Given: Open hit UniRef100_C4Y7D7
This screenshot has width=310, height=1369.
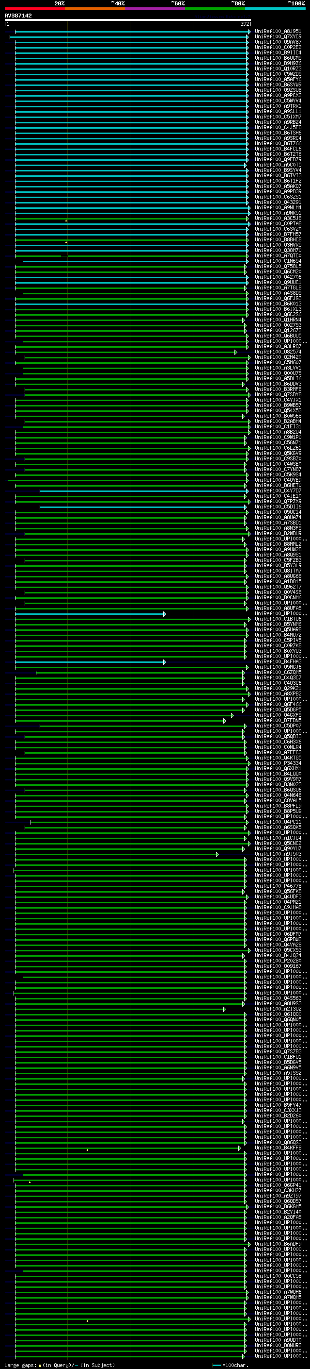Looking at the screenshot, I should 278,490.
